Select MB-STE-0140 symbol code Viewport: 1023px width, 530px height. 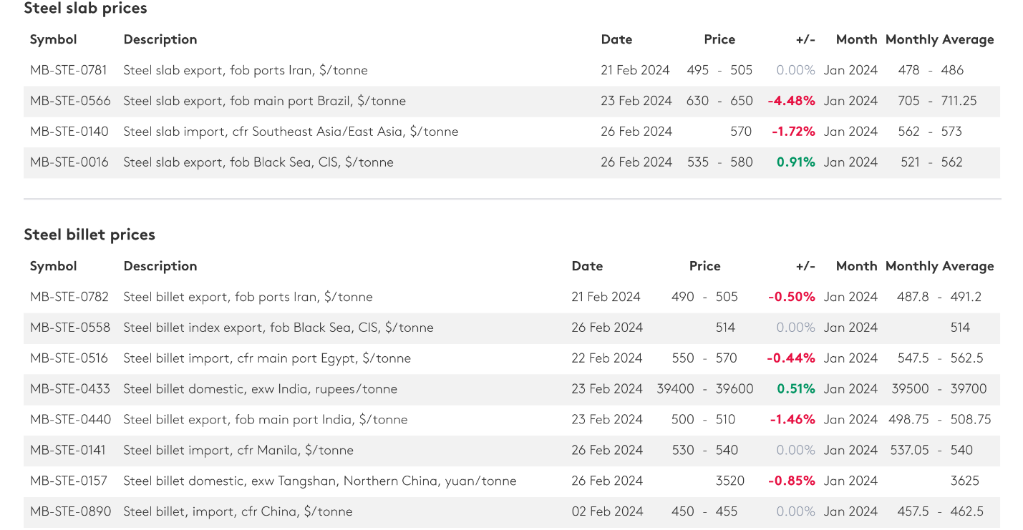(69, 132)
